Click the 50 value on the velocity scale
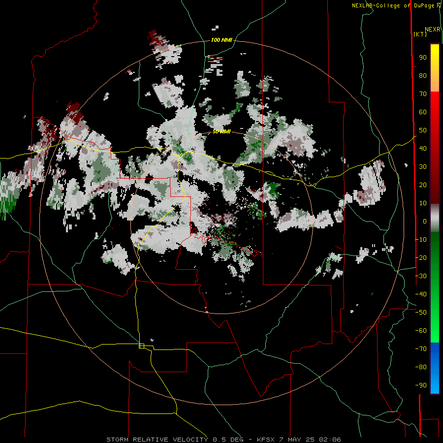 coord(423,130)
